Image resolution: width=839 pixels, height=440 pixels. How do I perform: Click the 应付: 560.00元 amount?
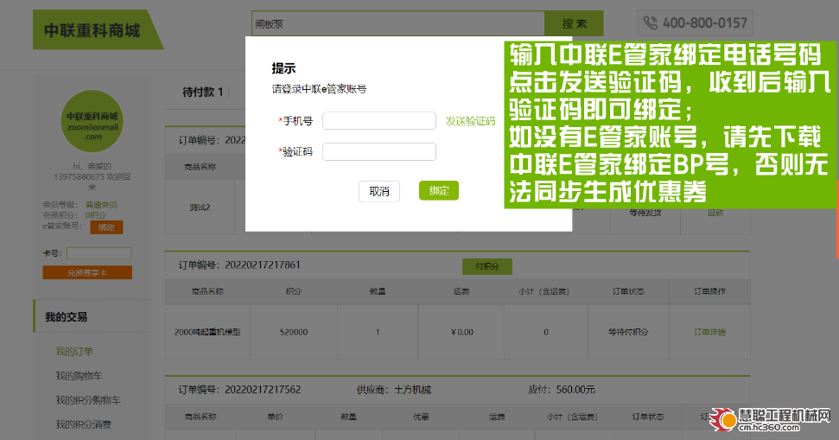[x=562, y=390]
